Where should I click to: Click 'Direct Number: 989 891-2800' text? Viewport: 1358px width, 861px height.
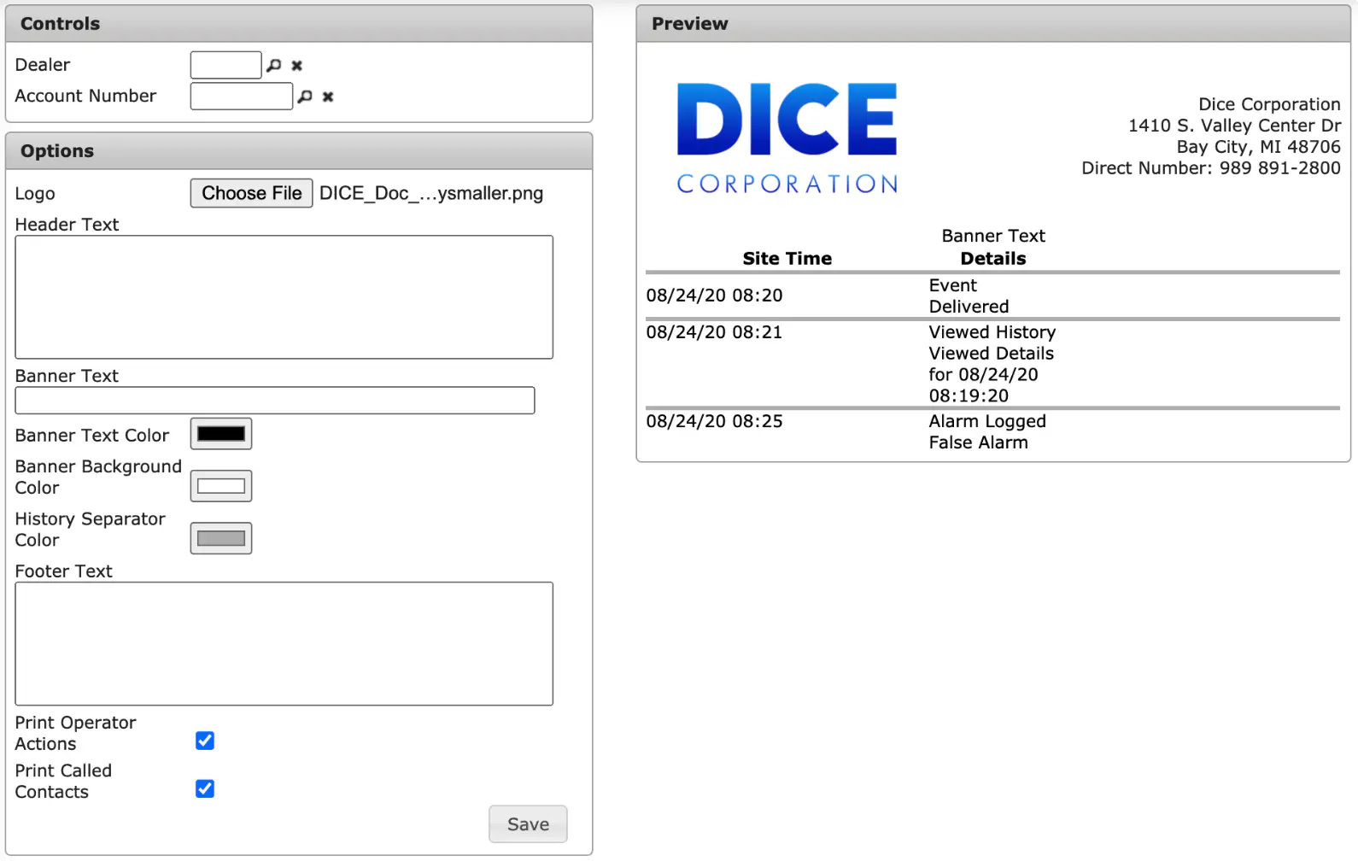pos(1211,168)
